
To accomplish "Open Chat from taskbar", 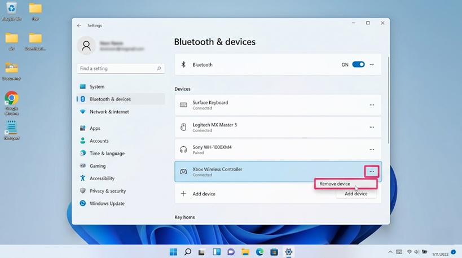I will [231, 252].
